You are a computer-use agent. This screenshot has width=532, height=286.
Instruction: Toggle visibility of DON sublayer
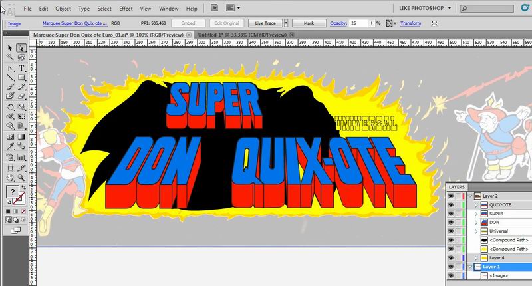[x=451, y=222]
